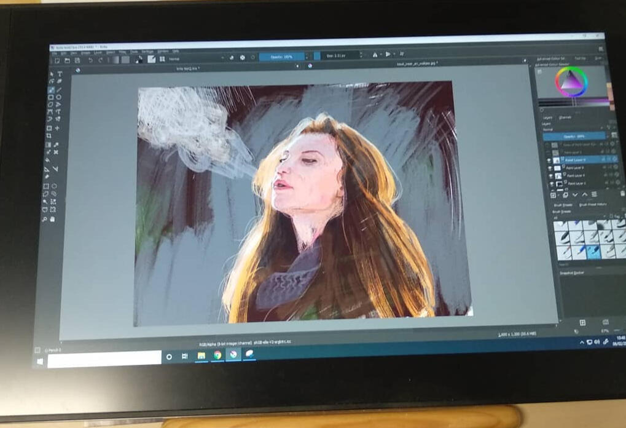The height and width of the screenshot is (428, 626).
Task: Select the Freehand Brush tool
Action: point(51,90)
